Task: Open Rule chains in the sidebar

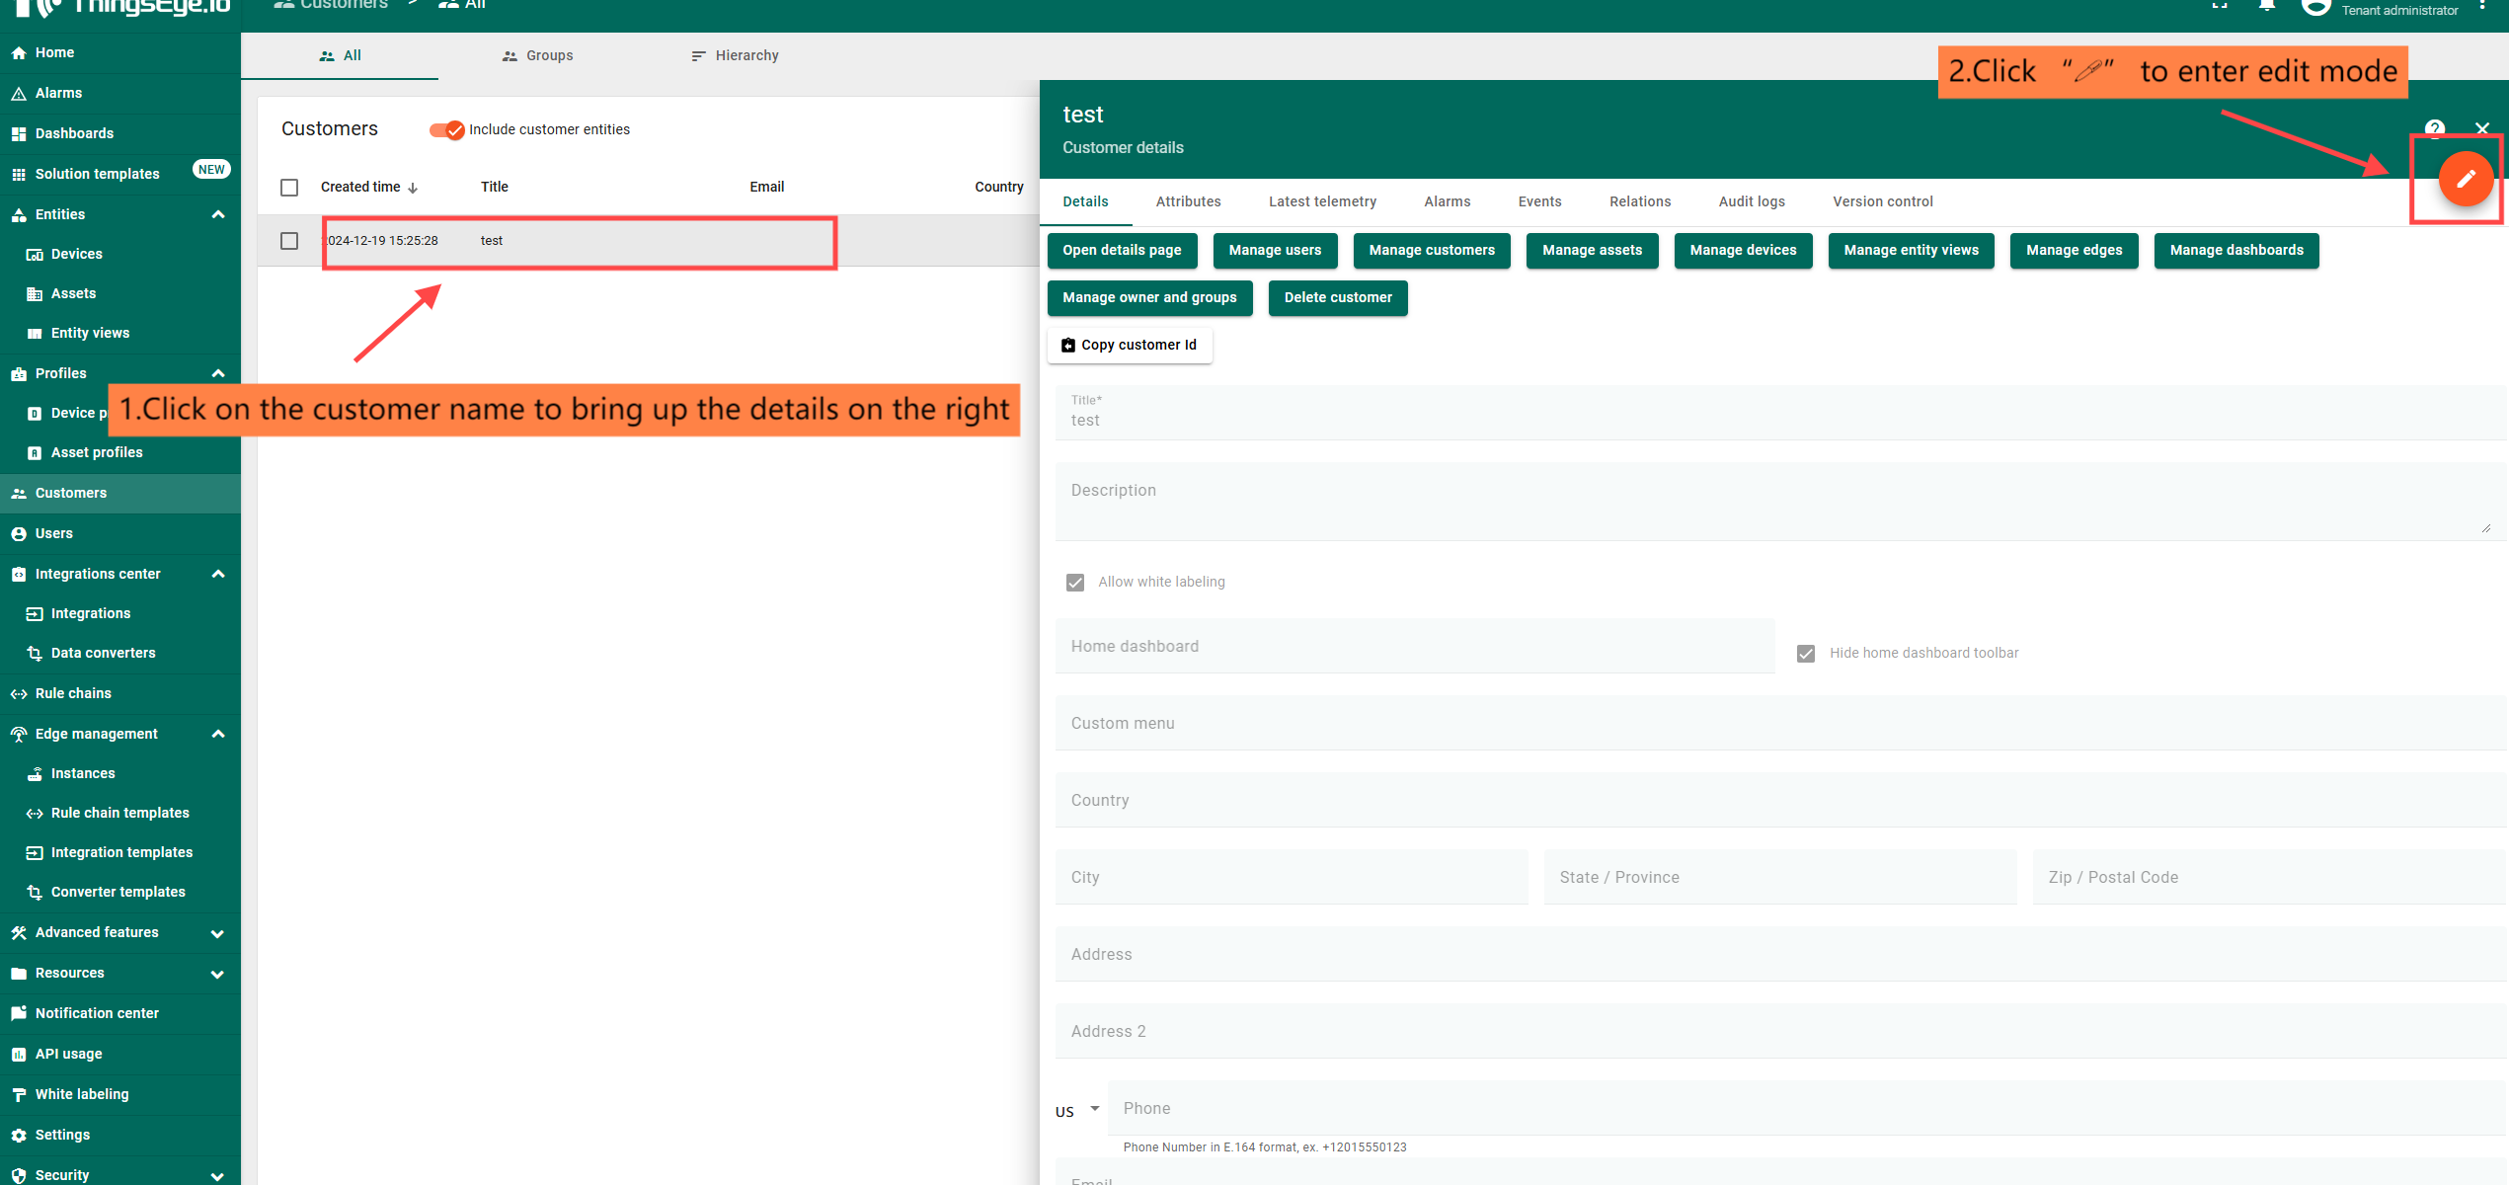Action: [x=73, y=693]
